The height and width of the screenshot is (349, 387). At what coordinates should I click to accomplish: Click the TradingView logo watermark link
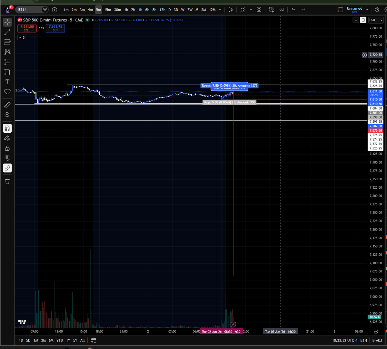coord(22,322)
